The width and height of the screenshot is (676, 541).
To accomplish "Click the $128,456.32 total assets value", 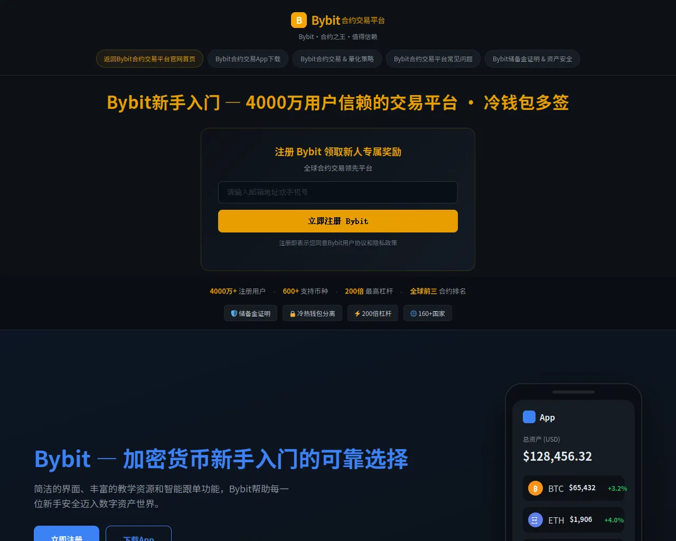I will (x=557, y=456).
